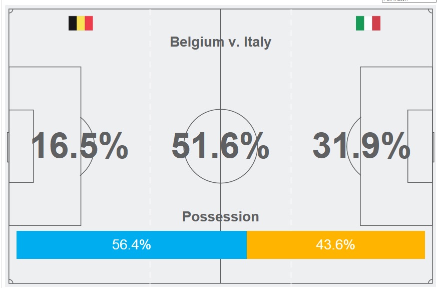
Task: Click the right goal on the pitch edge
Action: pyautogui.click(x=433, y=147)
